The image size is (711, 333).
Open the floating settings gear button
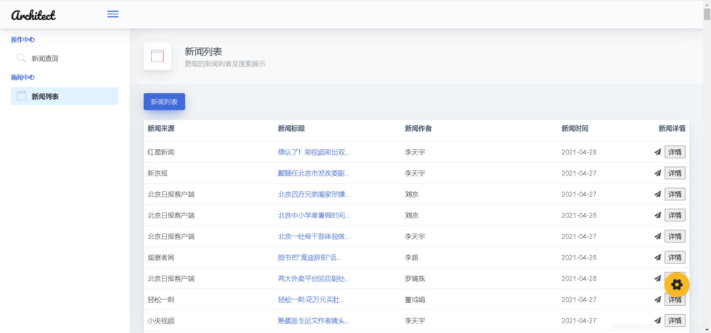677,285
